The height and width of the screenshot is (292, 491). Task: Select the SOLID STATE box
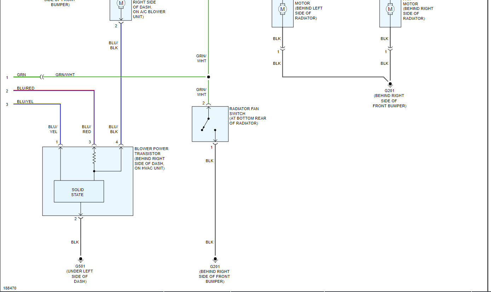point(79,191)
